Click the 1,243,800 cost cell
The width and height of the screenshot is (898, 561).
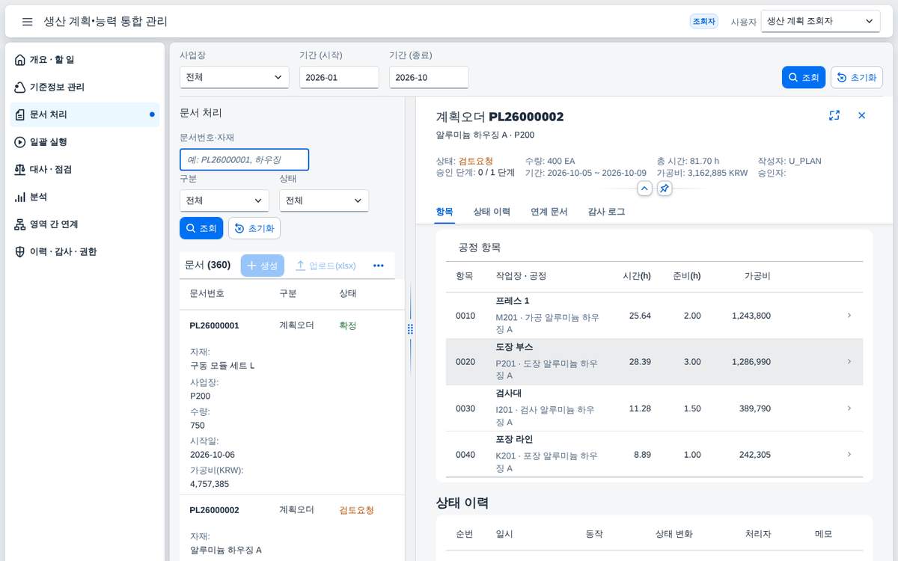[x=751, y=316]
